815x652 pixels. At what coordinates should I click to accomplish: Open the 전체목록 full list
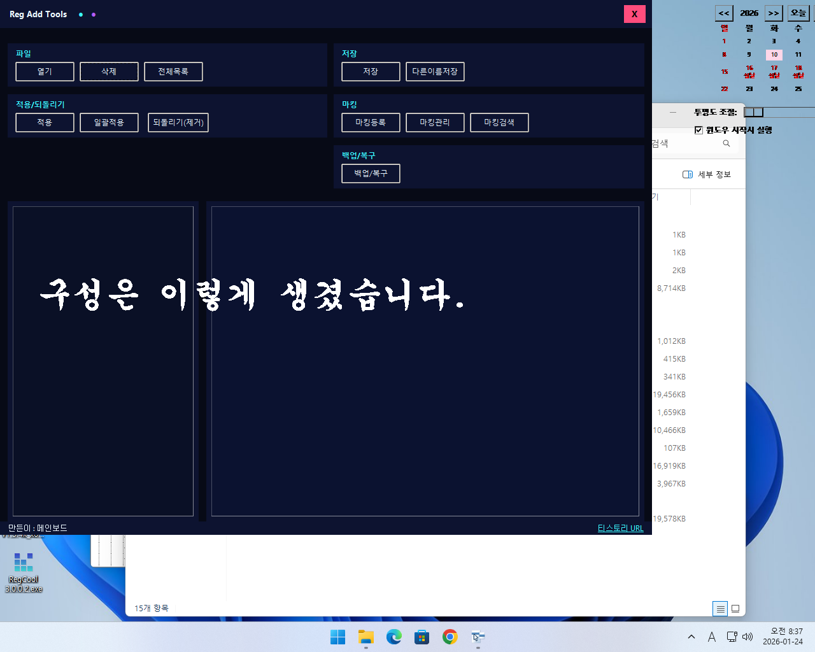173,71
